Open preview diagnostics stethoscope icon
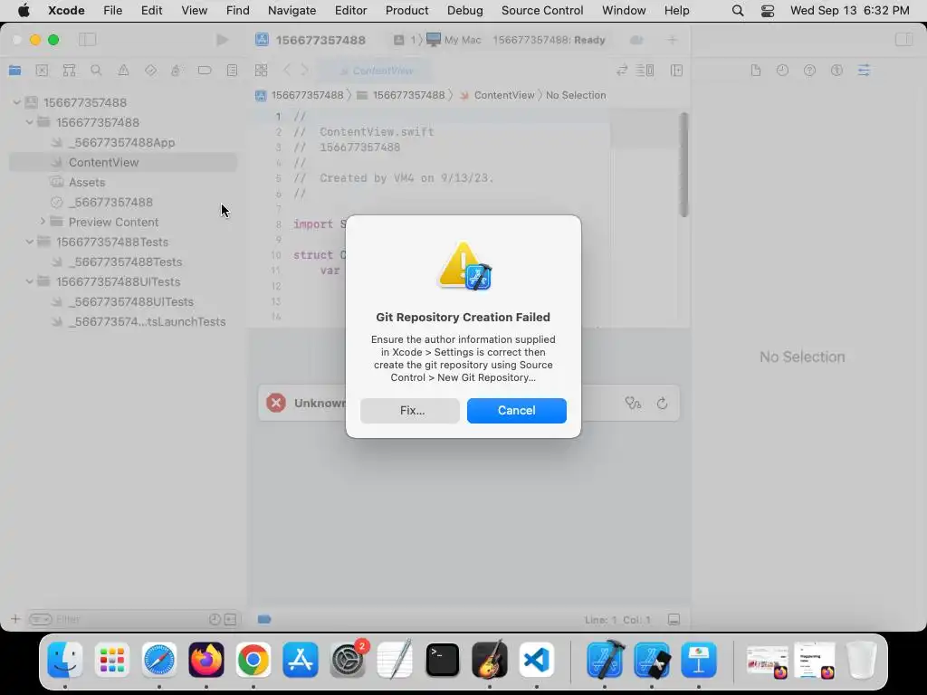927x695 pixels. click(x=633, y=403)
